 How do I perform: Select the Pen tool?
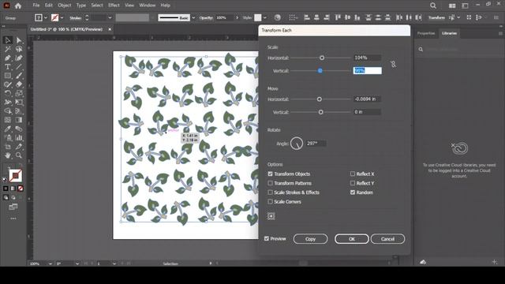[x=8, y=58]
